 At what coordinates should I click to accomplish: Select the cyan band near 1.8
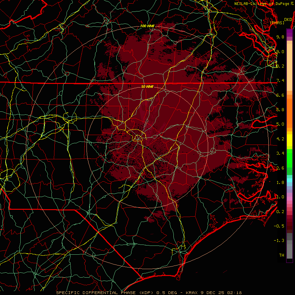[289, 180]
